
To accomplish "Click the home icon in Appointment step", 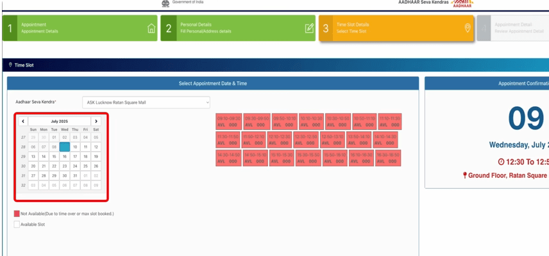I will pyautogui.click(x=151, y=28).
